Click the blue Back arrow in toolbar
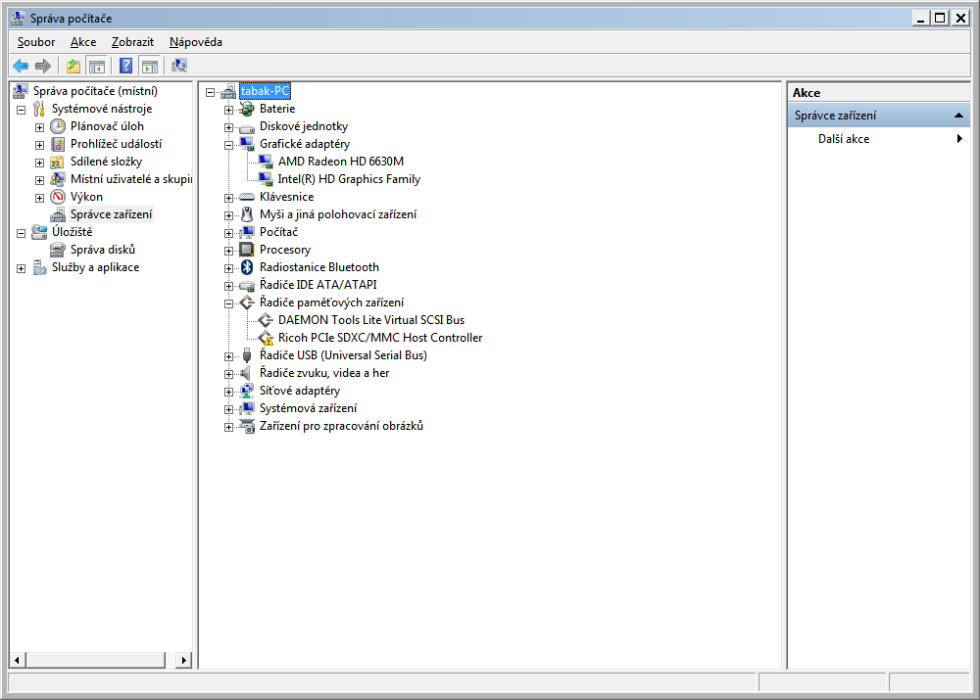This screenshot has height=700, width=980. point(21,66)
